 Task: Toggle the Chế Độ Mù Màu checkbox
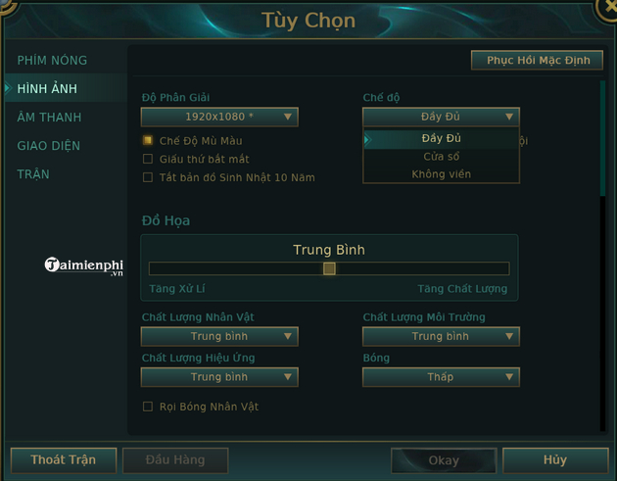click(148, 140)
